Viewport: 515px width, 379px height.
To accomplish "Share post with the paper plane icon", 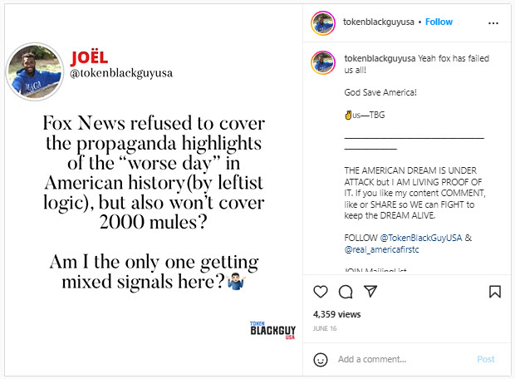I will pyautogui.click(x=371, y=292).
